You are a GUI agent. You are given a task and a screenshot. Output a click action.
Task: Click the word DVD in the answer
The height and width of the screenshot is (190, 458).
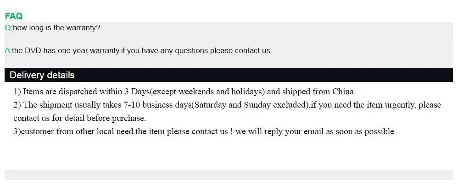click(x=34, y=51)
